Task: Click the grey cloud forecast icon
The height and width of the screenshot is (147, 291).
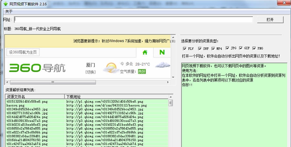Action: [163, 65]
